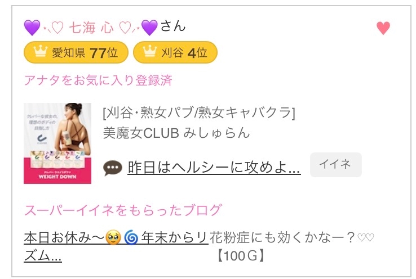Click the teary smiley emoji in blog title
This screenshot has height=279, width=416.
point(114,237)
